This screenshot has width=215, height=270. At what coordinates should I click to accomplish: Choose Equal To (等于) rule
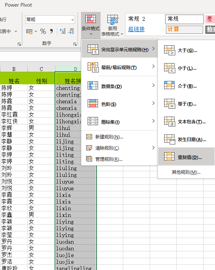click(x=186, y=104)
